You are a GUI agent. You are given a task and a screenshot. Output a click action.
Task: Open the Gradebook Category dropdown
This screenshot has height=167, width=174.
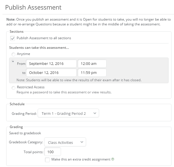point(65,142)
